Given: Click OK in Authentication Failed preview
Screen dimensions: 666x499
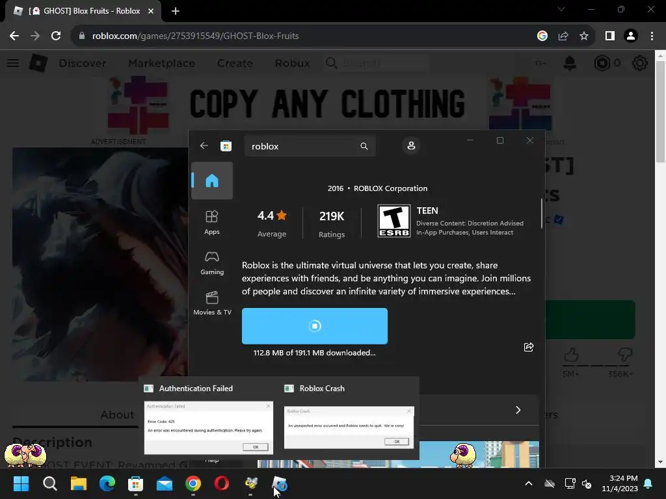Looking at the screenshot, I should [x=255, y=447].
